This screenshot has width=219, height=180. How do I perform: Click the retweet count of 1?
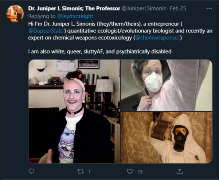90,172
